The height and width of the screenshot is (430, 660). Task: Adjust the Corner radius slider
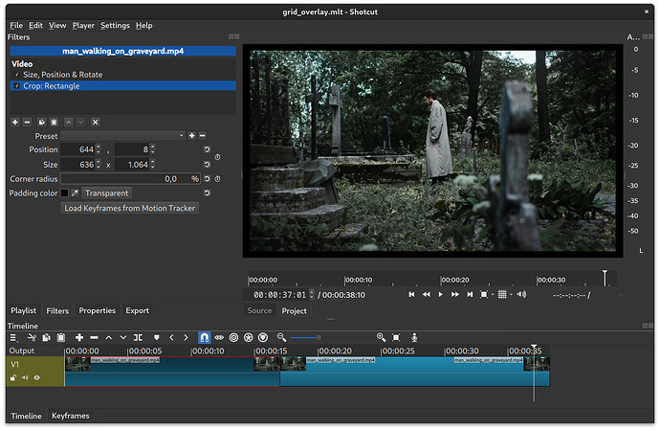130,179
